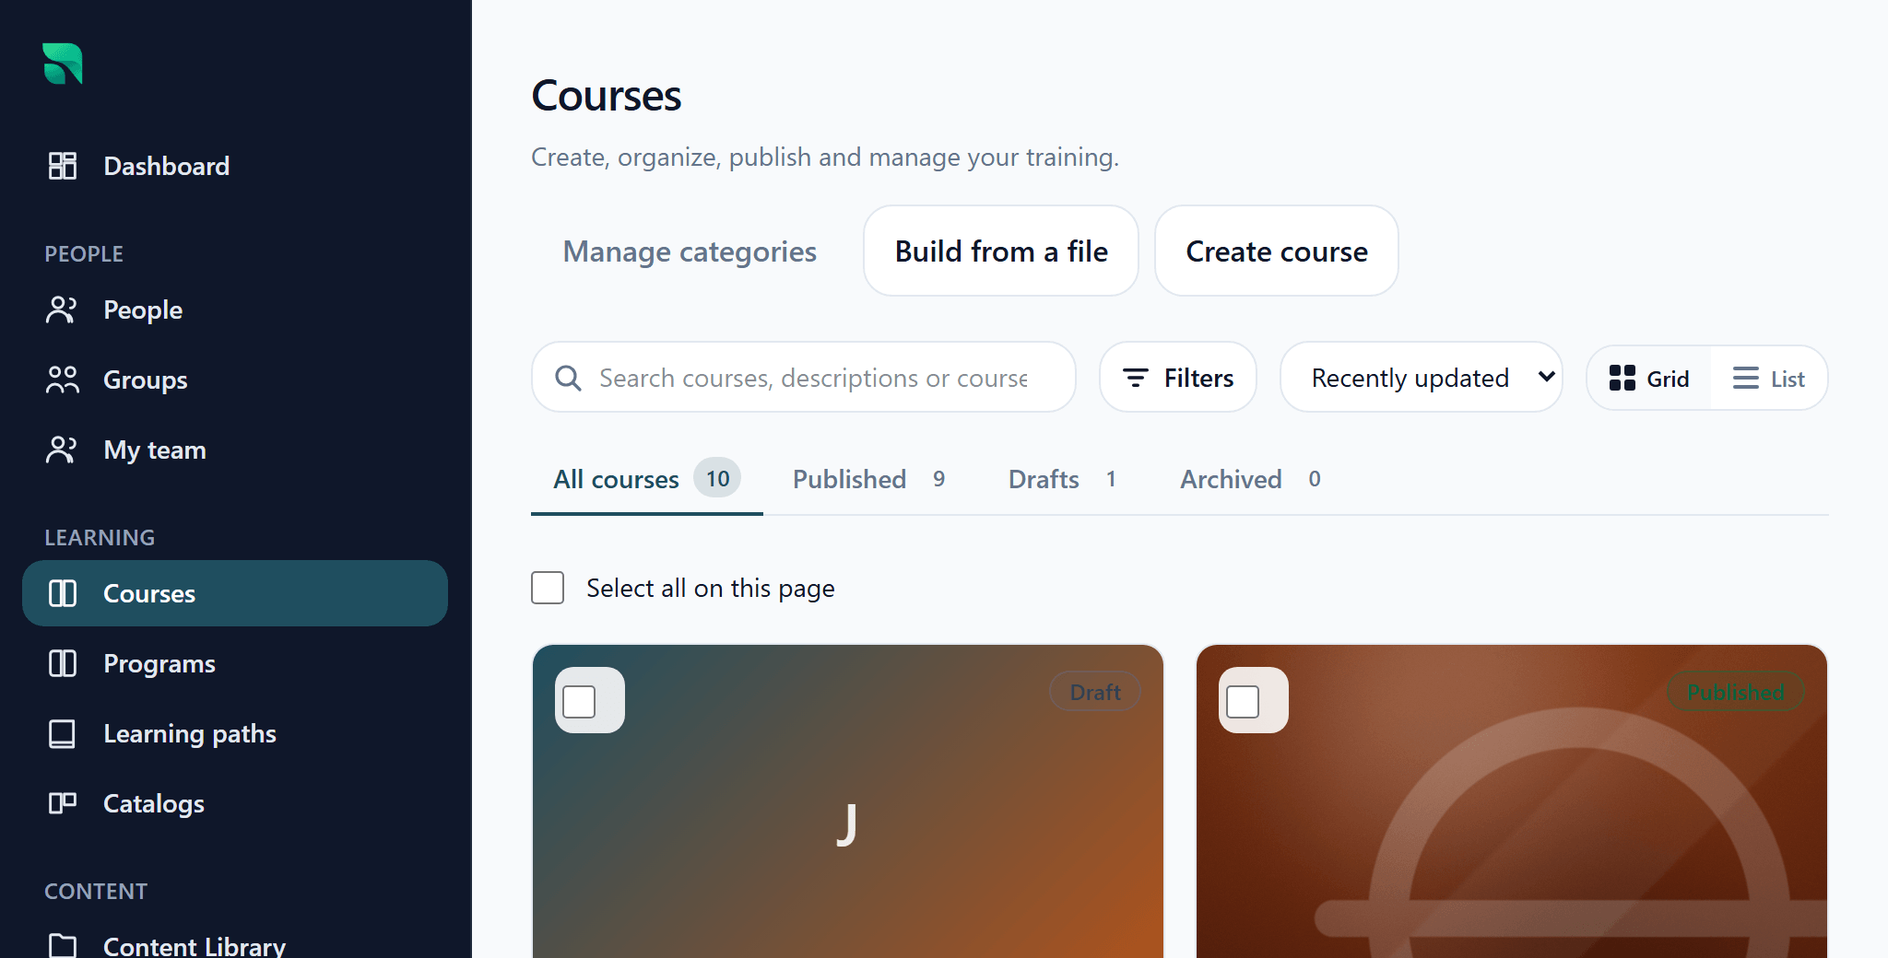The height and width of the screenshot is (958, 1888).
Task: Switch to the All courses tab
Action: 647,479
